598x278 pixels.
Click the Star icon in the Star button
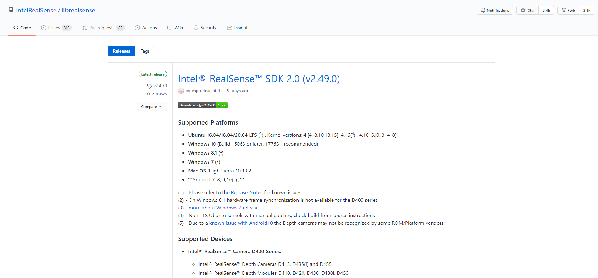pos(523,10)
